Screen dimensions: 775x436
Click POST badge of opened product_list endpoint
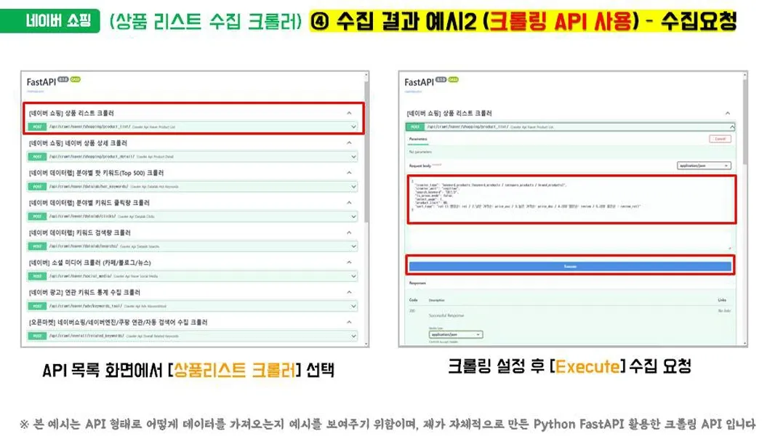[415, 127]
